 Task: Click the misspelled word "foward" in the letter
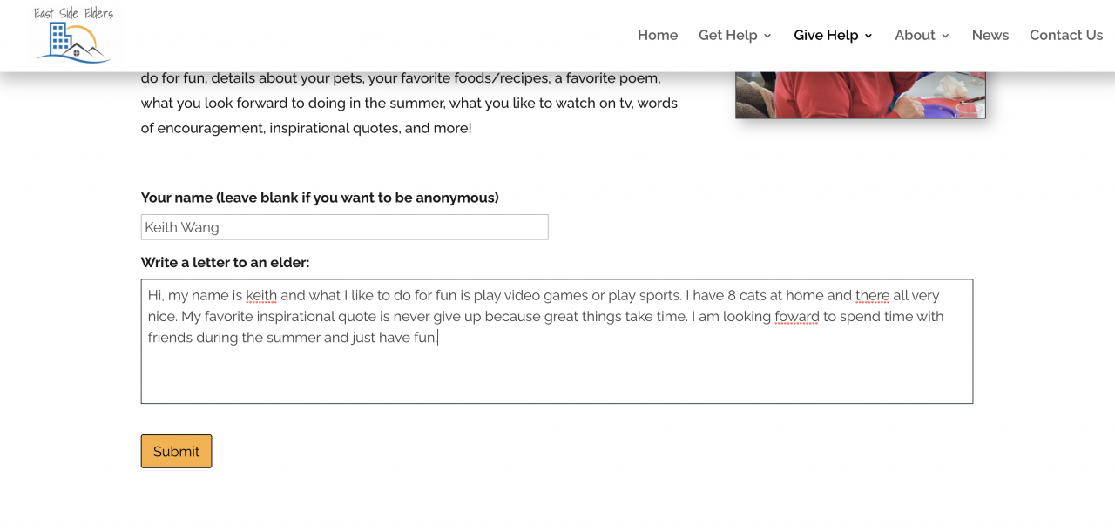pos(797,317)
